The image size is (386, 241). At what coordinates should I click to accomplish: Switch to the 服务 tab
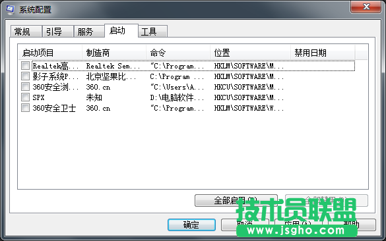(89, 32)
